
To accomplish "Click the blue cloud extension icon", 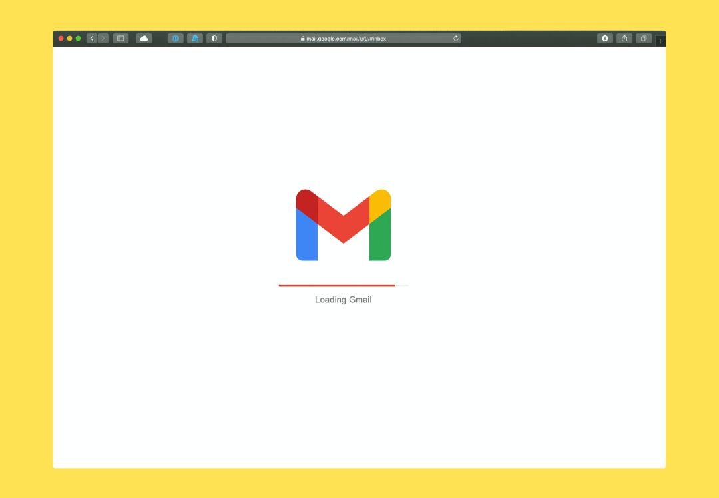I will pyautogui.click(x=195, y=39).
